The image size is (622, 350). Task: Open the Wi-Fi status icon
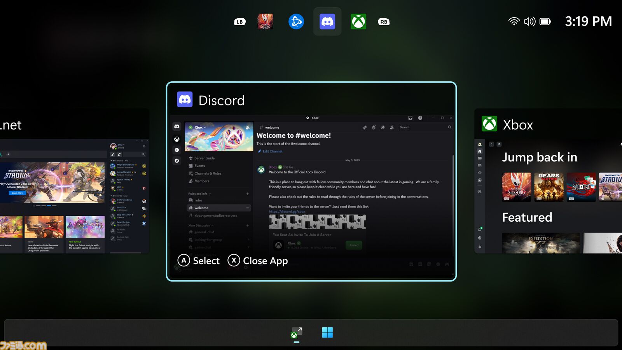click(x=514, y=21)
